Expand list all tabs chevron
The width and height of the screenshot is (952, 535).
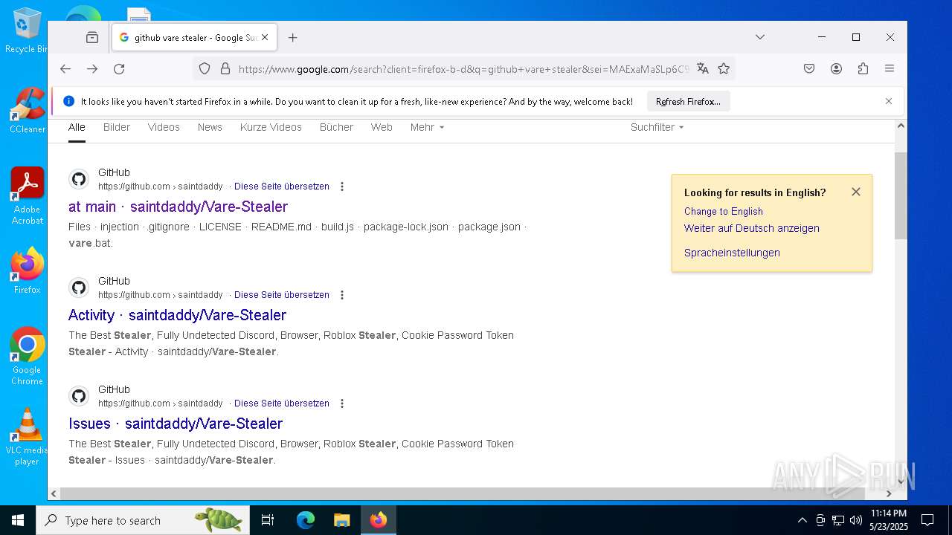coord(759,37)
